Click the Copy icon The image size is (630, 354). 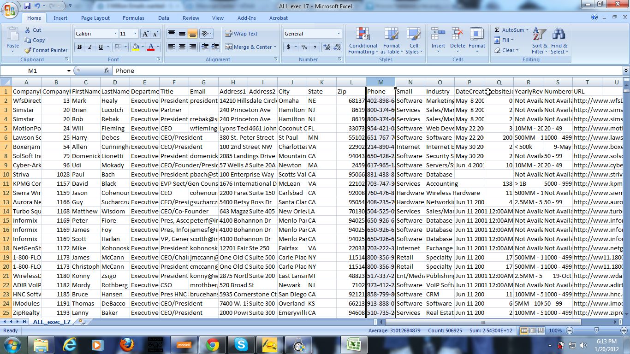tap(28, 40)
